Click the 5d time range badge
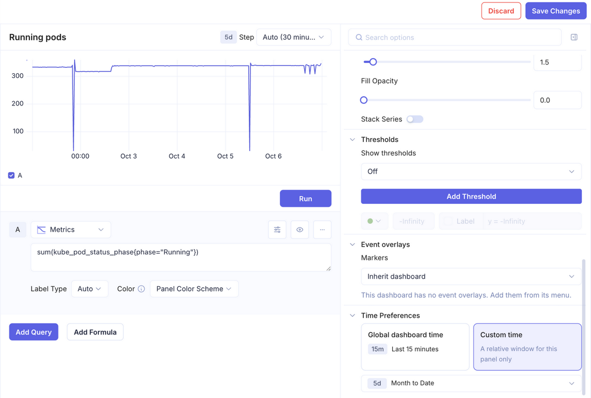Viewport: 591px width, 398px height. [228, 37]
